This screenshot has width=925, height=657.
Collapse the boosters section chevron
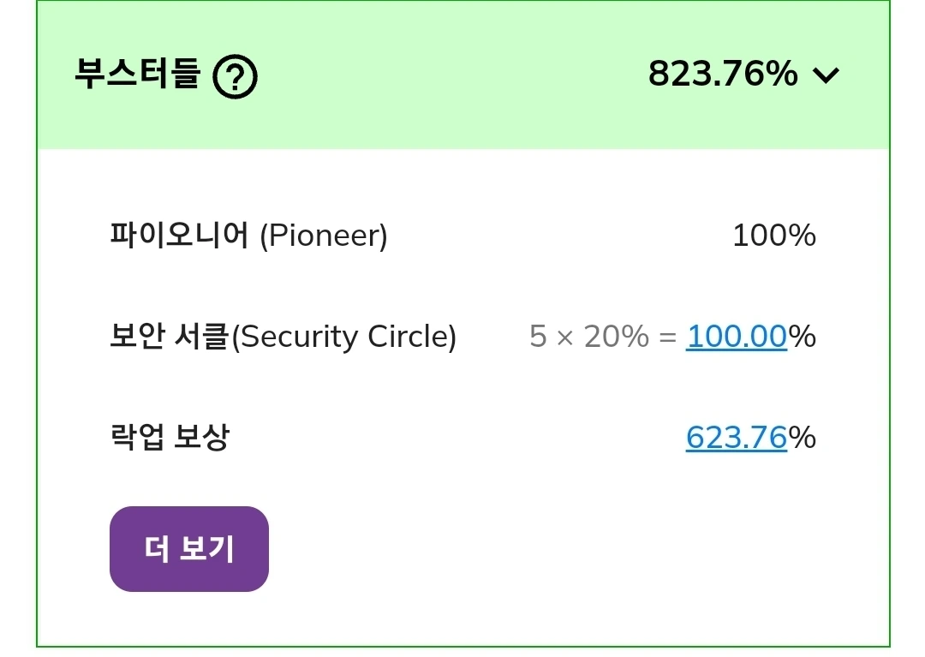pyautogui.click(x=827, y=75)
